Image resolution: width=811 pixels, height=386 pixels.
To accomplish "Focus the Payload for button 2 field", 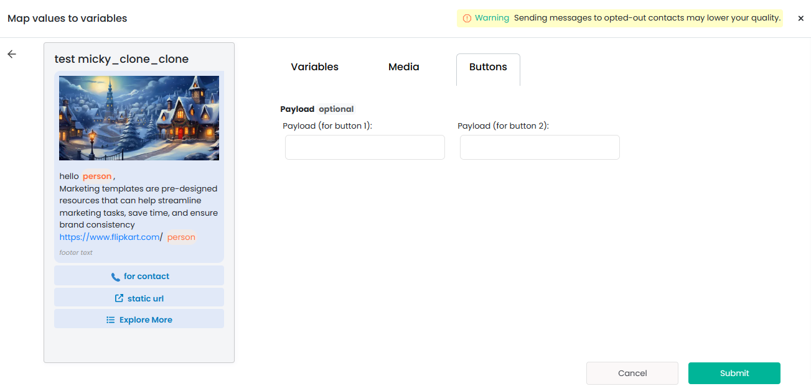I will [x=540, y=147].
